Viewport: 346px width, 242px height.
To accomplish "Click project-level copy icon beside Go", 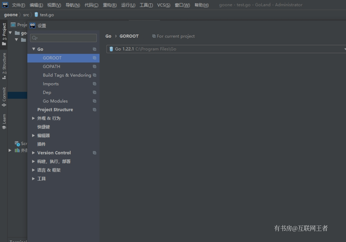I will 94,49.
